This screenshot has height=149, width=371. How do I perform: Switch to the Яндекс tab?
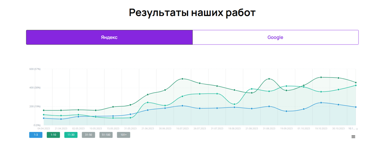[x=109, y=37]
